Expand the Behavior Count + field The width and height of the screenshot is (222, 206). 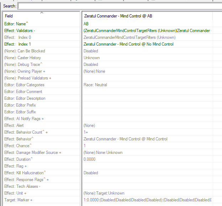pyautogui.click(x=41, y=132)
